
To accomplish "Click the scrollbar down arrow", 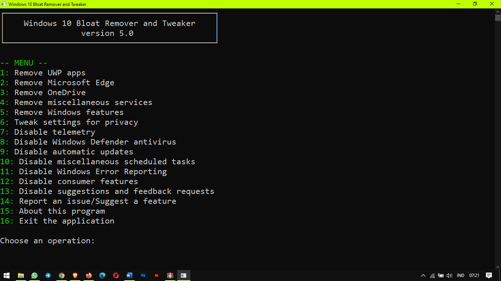I will coord(498,267).
